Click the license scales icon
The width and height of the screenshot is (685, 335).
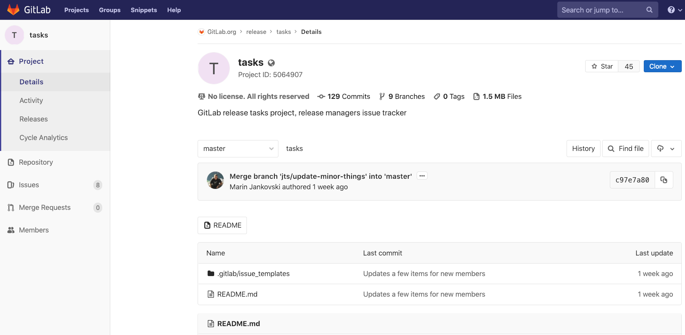click(202, 96)
